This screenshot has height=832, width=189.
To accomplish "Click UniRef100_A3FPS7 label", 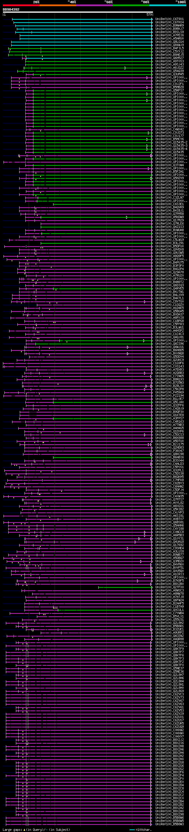I will pos(169,418).
